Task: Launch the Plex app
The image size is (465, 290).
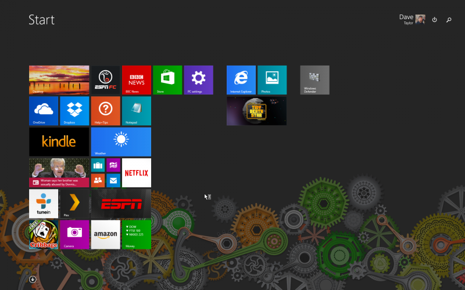Action: [x=74, y=204]
